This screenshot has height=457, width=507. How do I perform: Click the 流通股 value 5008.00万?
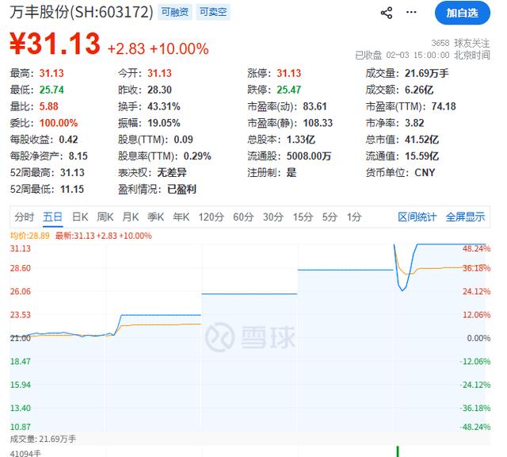(x=309, y=156)
